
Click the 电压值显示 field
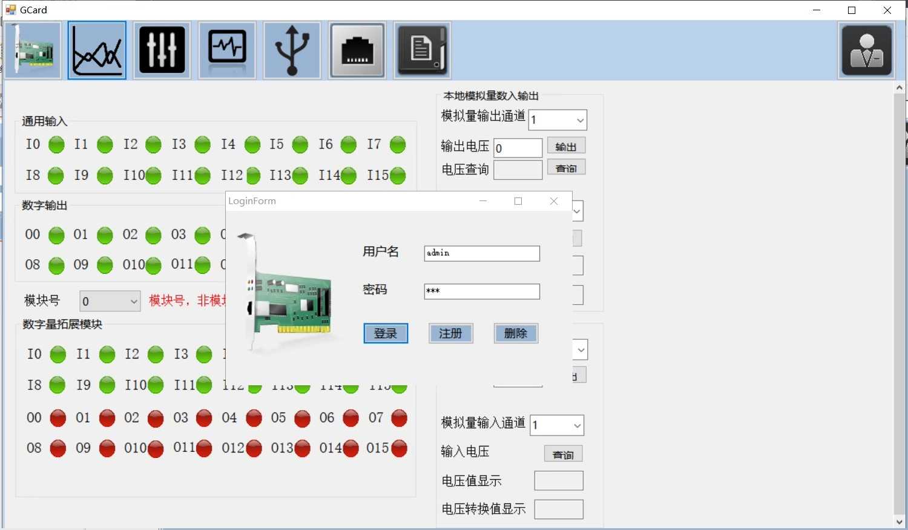[x=559, y=481]
